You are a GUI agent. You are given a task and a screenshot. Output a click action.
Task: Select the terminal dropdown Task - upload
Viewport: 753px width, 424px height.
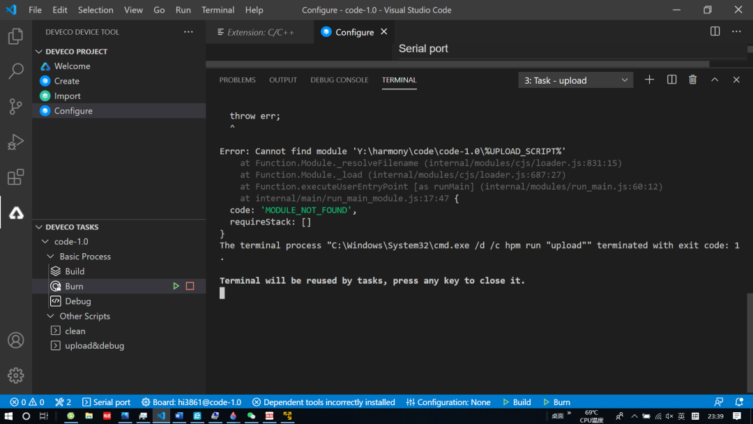(x=575, y=80)
